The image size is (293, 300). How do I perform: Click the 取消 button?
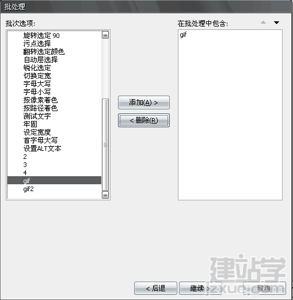[264, 288]
